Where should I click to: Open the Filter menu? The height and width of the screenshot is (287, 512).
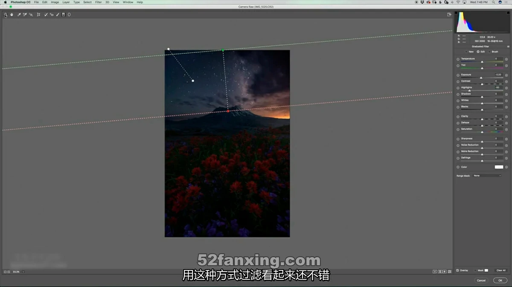[99, 2]
